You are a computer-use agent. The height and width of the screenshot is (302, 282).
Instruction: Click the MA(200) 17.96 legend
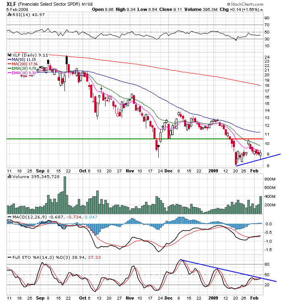coord(23,64)
